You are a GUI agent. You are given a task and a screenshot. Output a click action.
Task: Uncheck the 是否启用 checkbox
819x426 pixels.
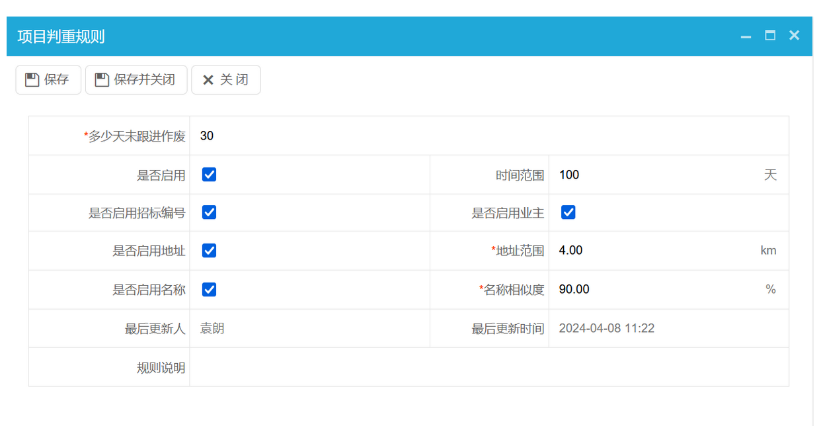click(208, 174)
